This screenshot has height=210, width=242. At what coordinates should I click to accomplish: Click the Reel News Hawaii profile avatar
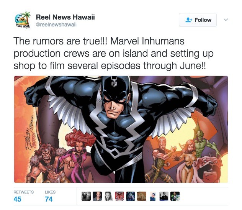tap(23, 20)
